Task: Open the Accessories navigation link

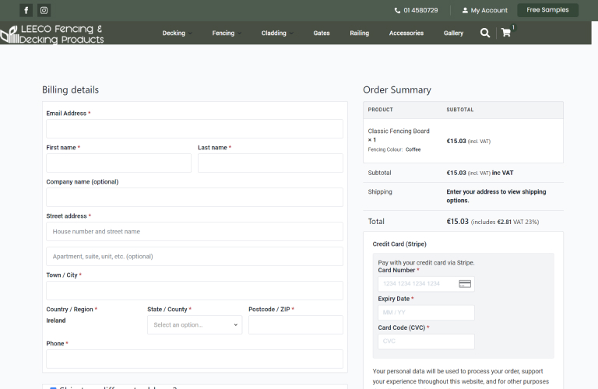Action: coord(406,33)
